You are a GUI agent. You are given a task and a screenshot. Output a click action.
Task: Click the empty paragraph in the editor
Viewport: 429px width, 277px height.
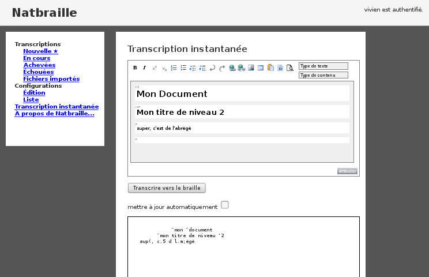tap(242, 140)
